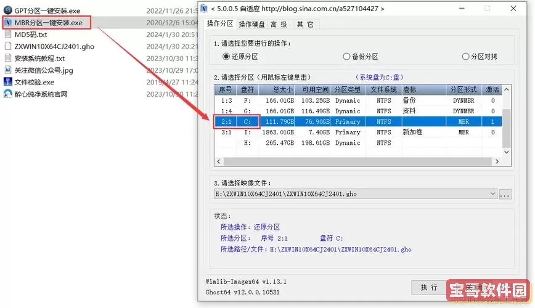Open the 其它 tab

coord(305,24)
